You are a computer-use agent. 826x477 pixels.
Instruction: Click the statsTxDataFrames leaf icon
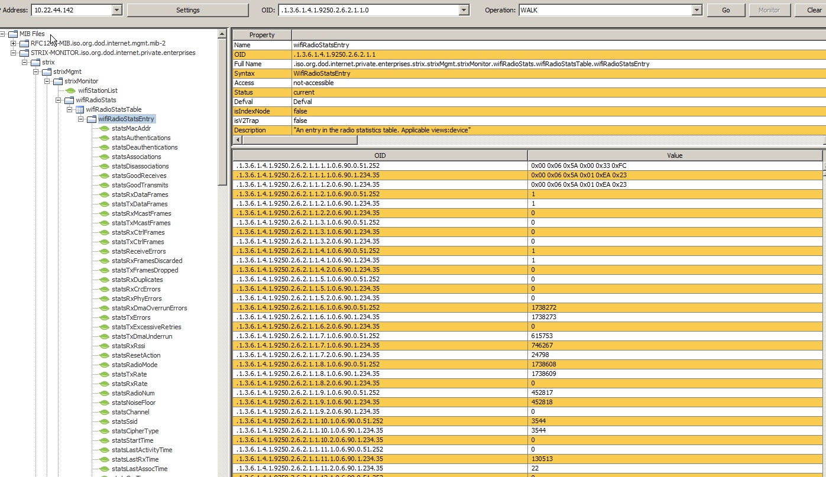tap(104, 204)
